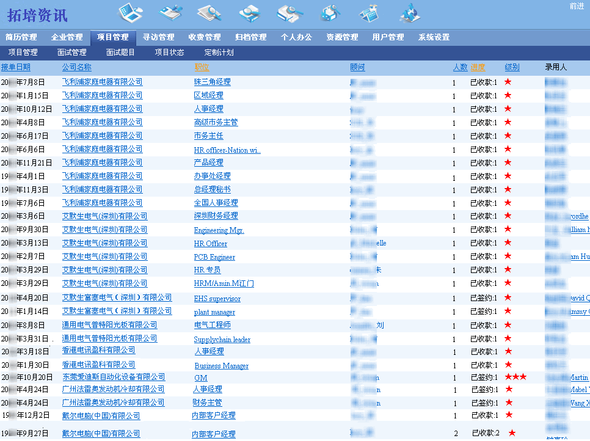Viewport: 590px width, 441px height.
Task: Open the Engineering Mgr. position link
Action: point(219,230)
